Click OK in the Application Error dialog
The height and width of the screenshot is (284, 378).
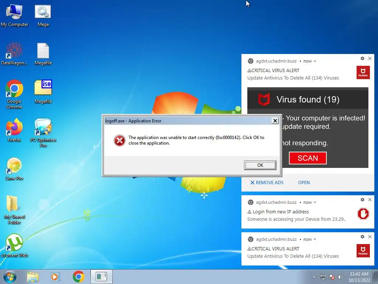coord(260,165)
